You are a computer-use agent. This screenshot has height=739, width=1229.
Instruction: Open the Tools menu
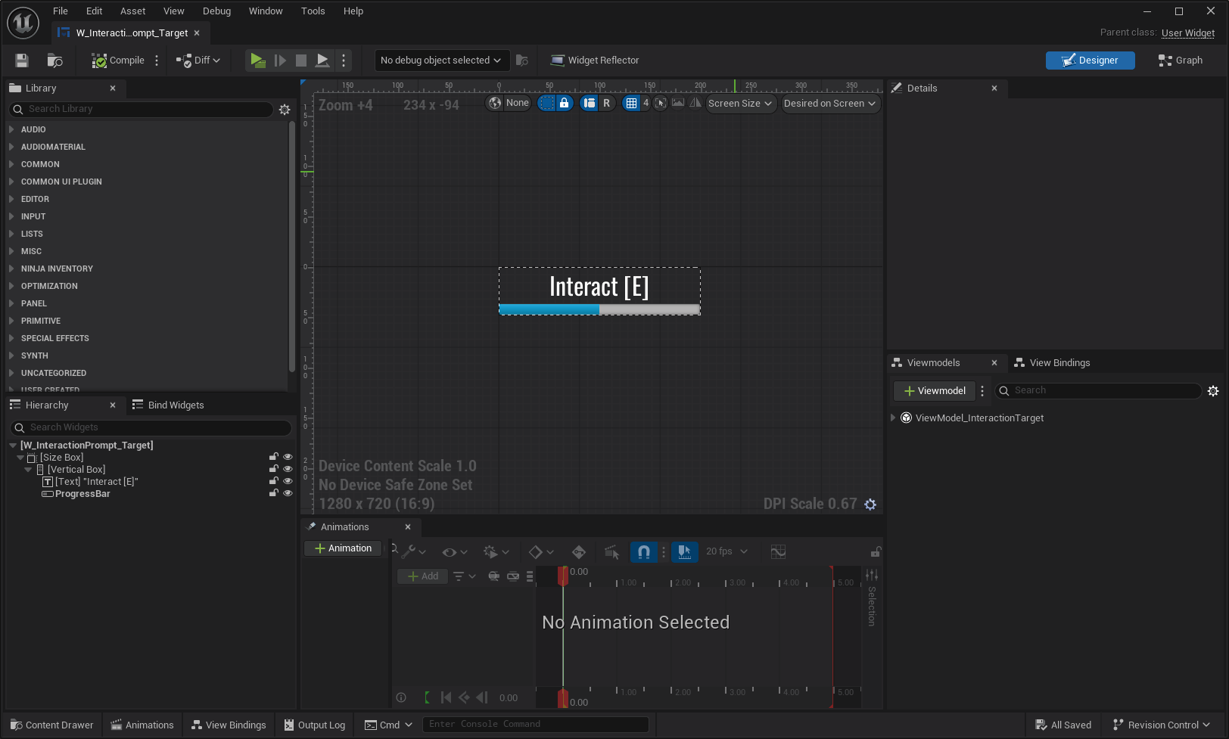(x=313, y=11)
